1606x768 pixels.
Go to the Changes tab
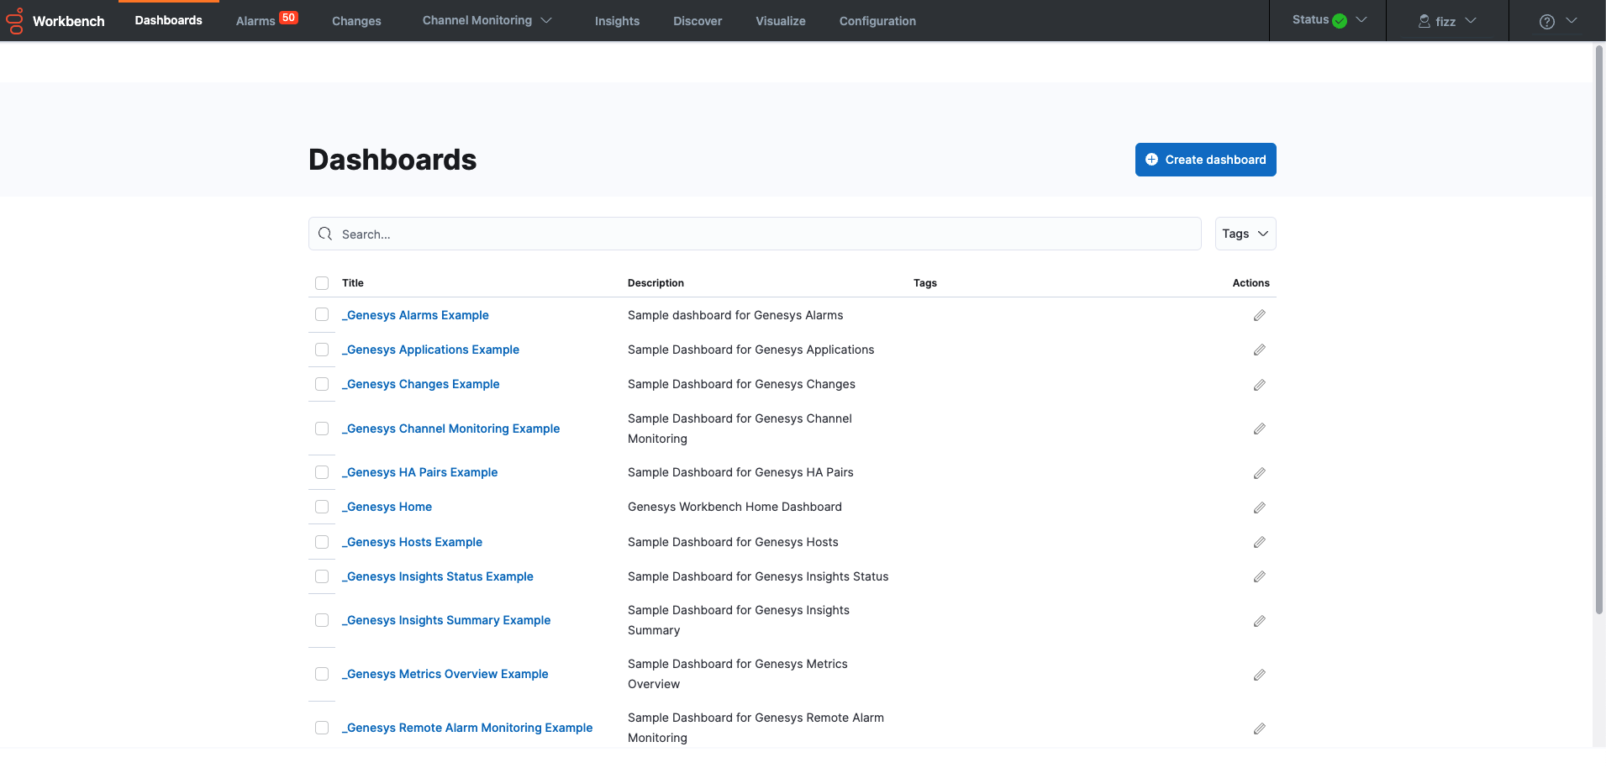point(356,21)
